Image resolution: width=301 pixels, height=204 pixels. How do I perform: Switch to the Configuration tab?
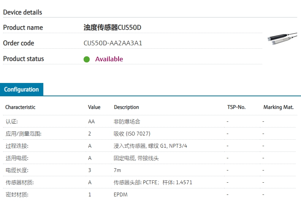click(x=22, y=89)
